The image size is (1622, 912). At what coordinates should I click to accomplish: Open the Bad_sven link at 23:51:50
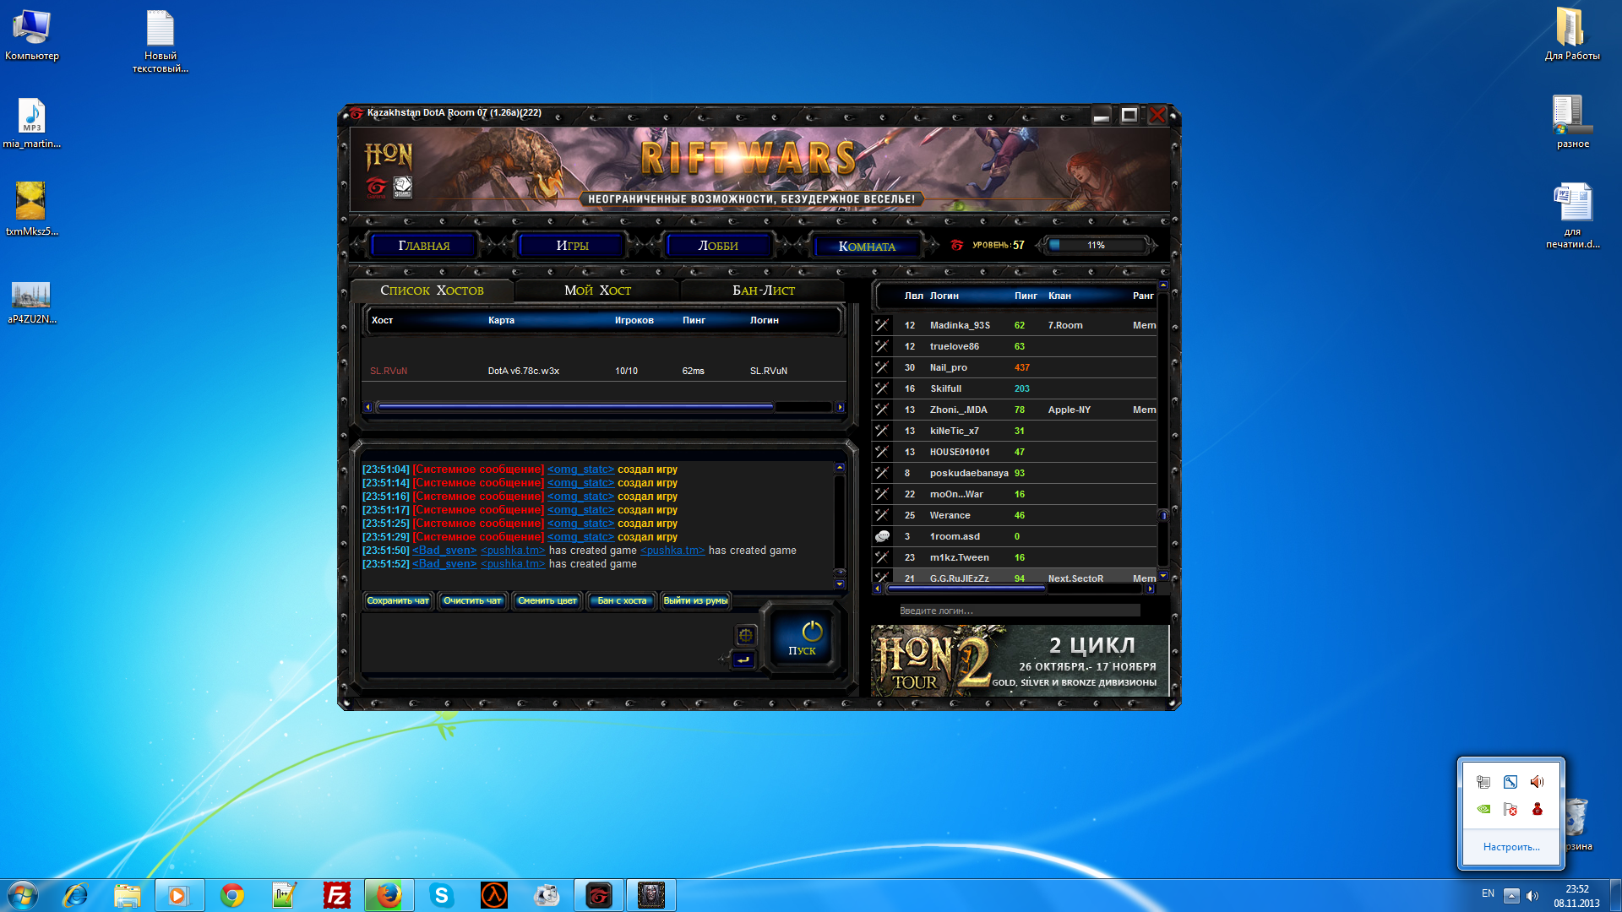point(444,551)
